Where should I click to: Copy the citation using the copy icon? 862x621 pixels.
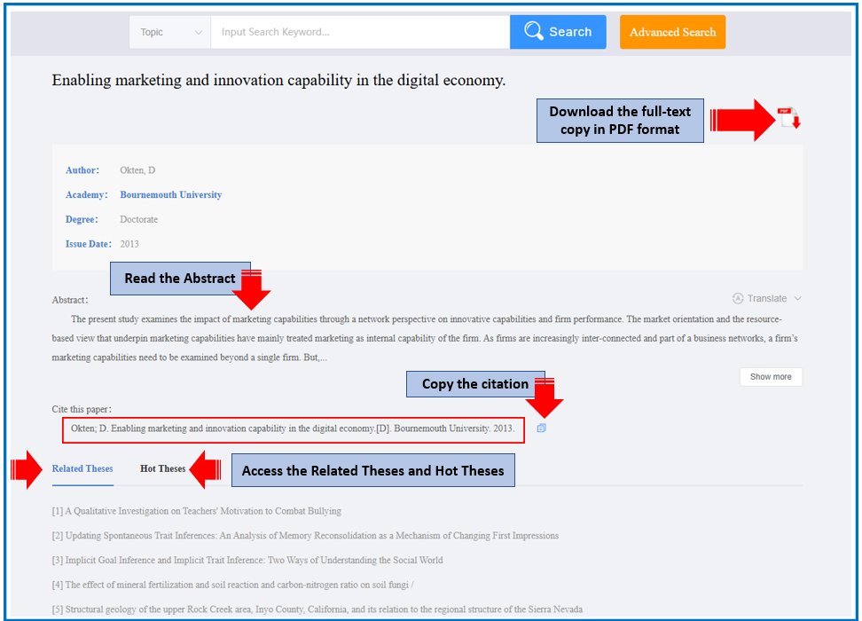click(x=542, y=428)
